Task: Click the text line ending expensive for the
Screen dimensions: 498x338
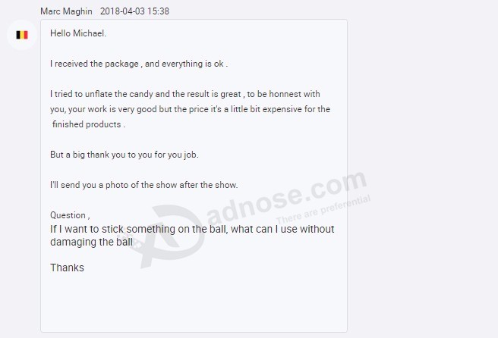Action: tap(190, 109)
